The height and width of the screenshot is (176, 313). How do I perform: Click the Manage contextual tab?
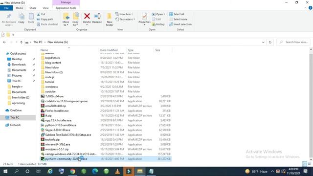(66, 2)
